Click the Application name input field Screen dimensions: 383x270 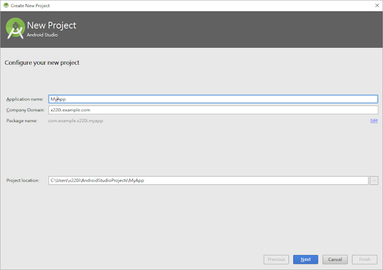click(213, 99)
